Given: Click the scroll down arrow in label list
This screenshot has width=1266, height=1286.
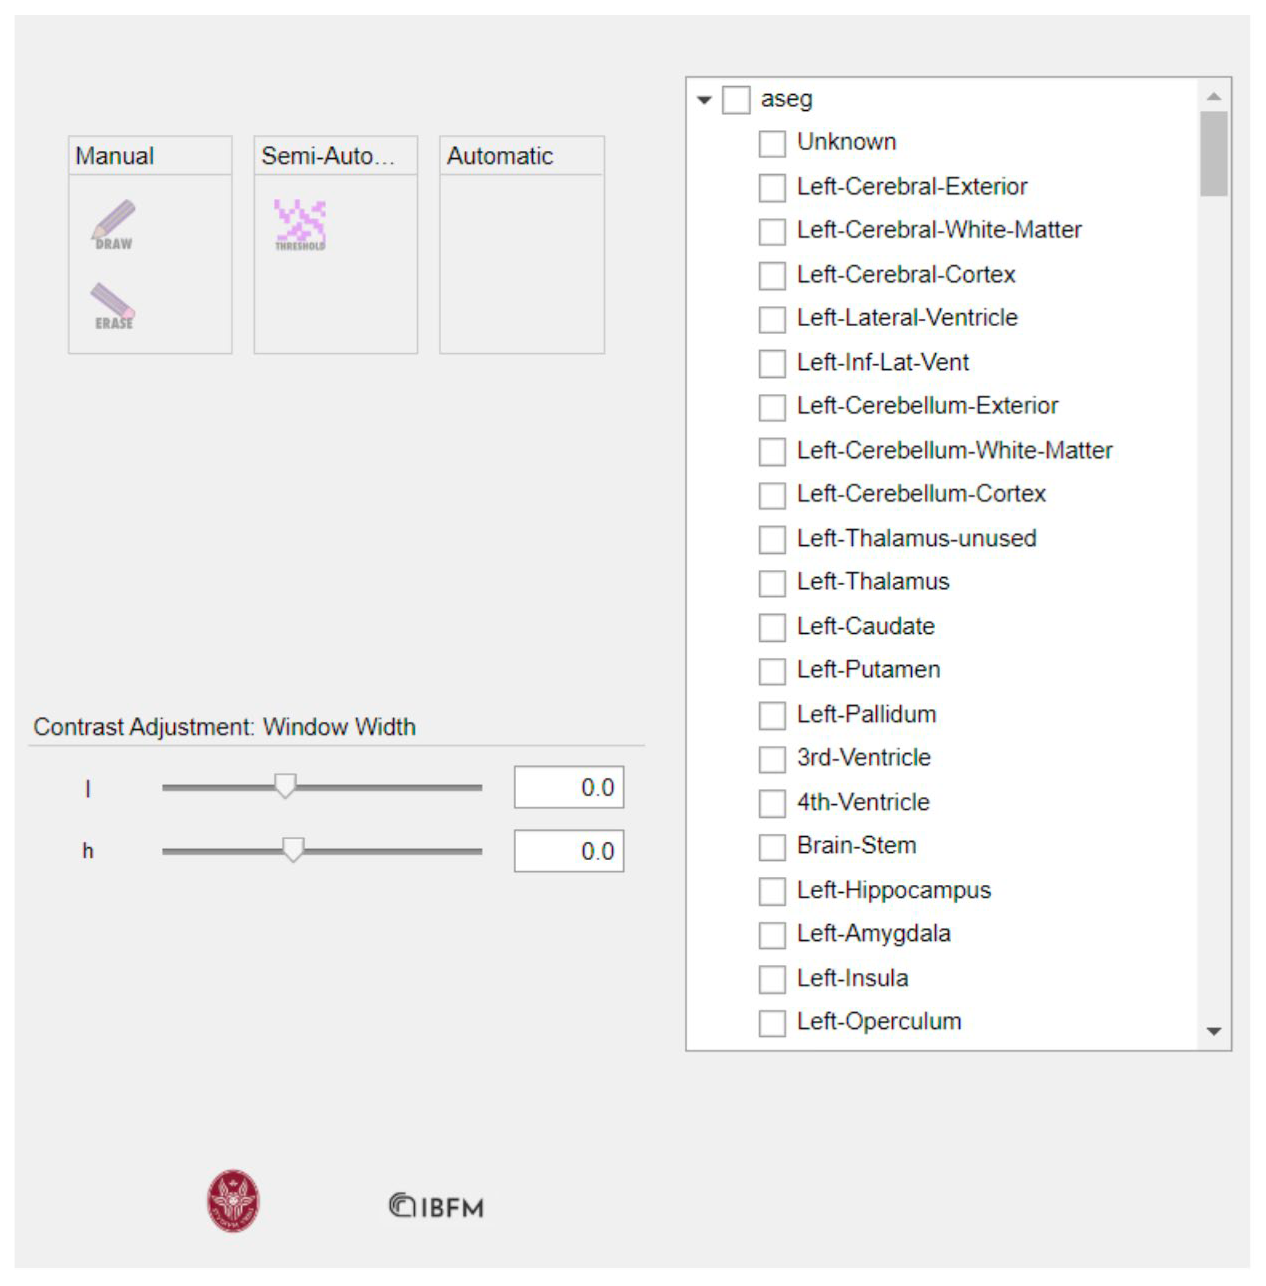Looking at the screenshot, I should [x=1214, y=1032].
